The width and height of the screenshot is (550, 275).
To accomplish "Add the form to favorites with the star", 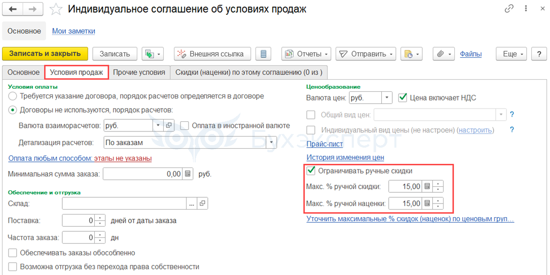I will click(56, 10).
